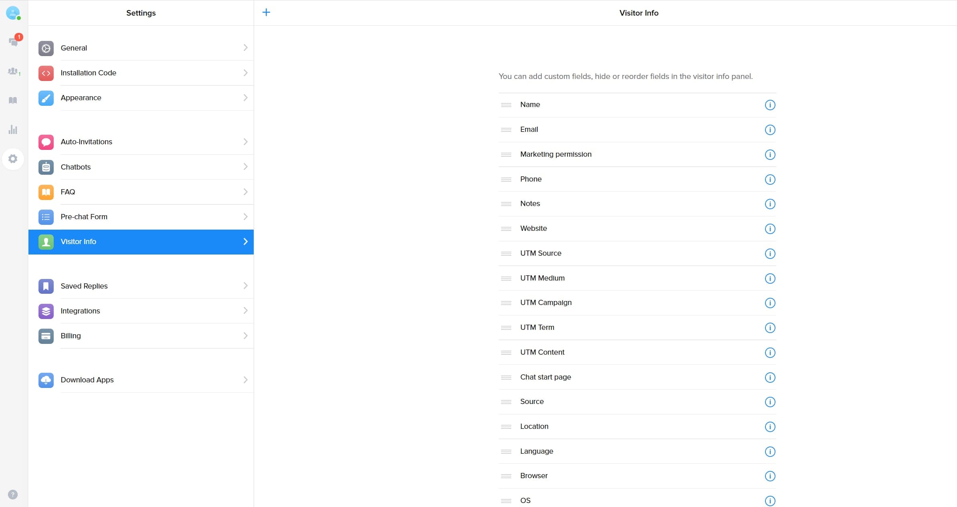Grab the drag handle beside Phone
This screenshot has width=957, height=507.
506,180
